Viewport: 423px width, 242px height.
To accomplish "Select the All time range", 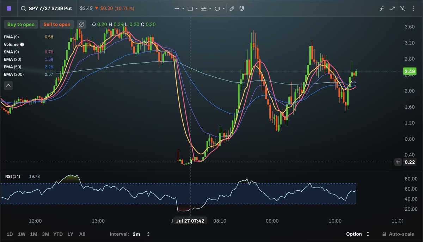I will click(82, 234).
